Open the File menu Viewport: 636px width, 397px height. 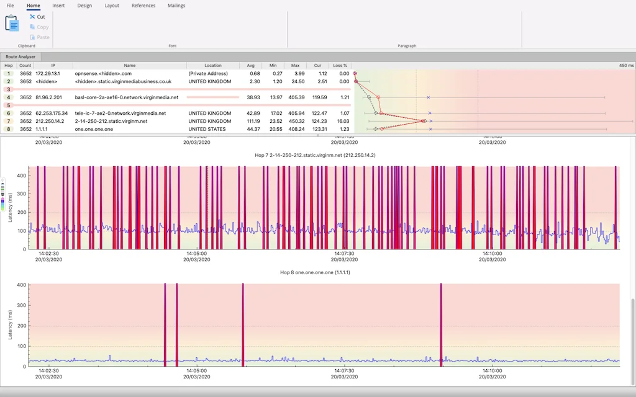(10, 5)
